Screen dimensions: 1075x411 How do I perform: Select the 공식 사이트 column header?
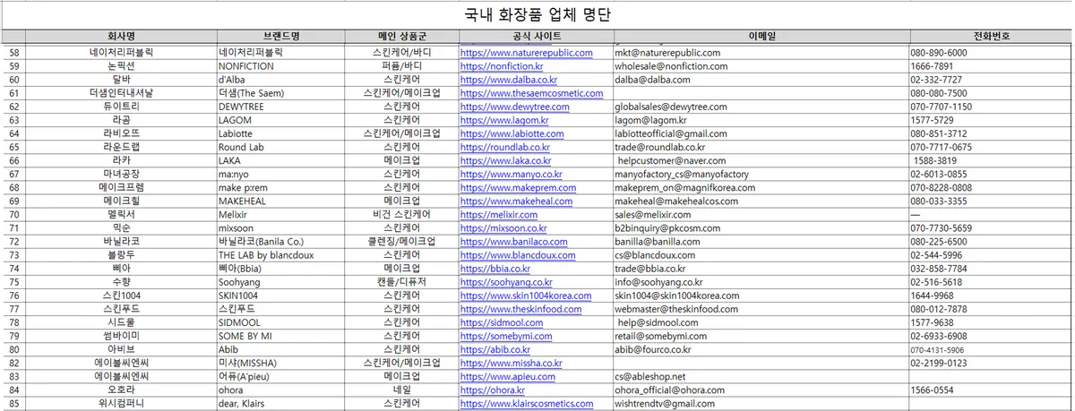point(536,37)
